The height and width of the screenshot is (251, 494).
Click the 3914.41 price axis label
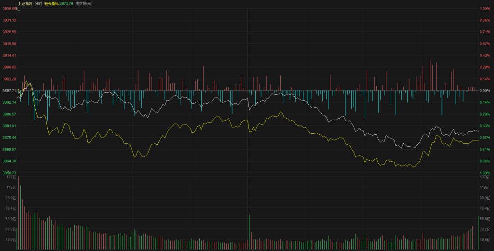pyautogui.click(x=9, y=55)
